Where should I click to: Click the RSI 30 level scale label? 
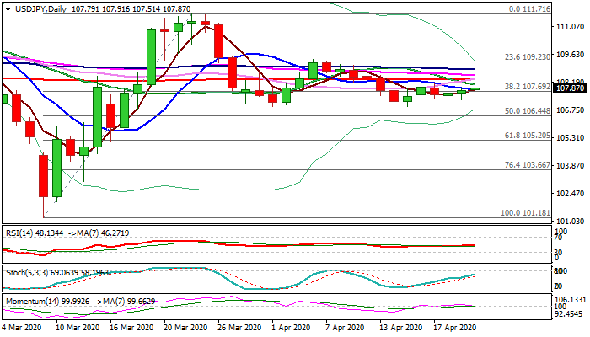(559, 253)
